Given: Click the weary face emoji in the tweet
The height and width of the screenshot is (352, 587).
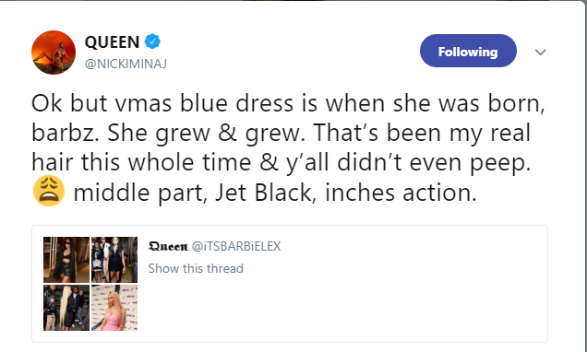Looking at the screenshot, I should tap(49, 191).
